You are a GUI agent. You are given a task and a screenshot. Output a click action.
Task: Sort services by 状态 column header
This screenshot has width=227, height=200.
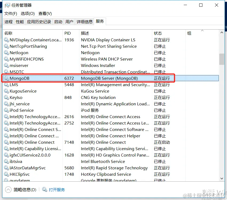[169, 33]
